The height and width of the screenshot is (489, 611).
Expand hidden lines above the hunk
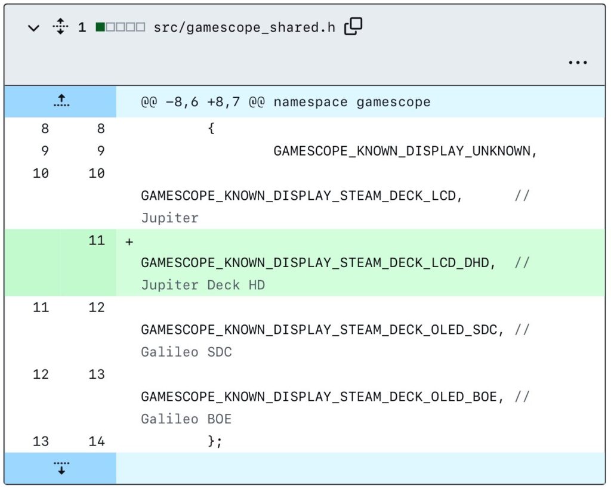coord(61,101)
